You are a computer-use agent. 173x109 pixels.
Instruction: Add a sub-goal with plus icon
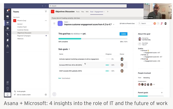coord(69,49)
